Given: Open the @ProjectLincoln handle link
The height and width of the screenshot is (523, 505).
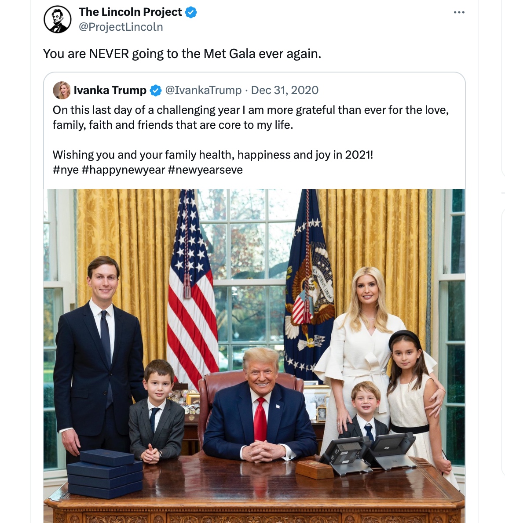Looking at the screenshot, I should click(121, 27).
